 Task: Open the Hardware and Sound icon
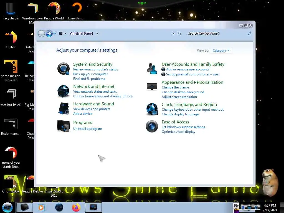[64, 108]
